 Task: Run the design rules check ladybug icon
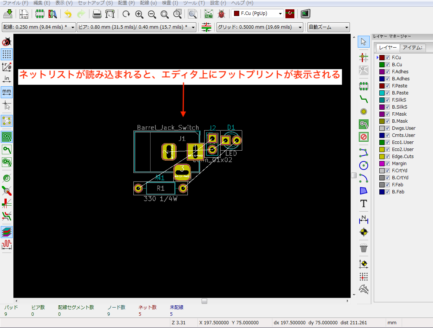coord(221,14)
